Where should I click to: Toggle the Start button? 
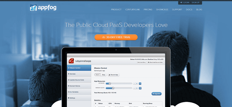coord(97,75)
